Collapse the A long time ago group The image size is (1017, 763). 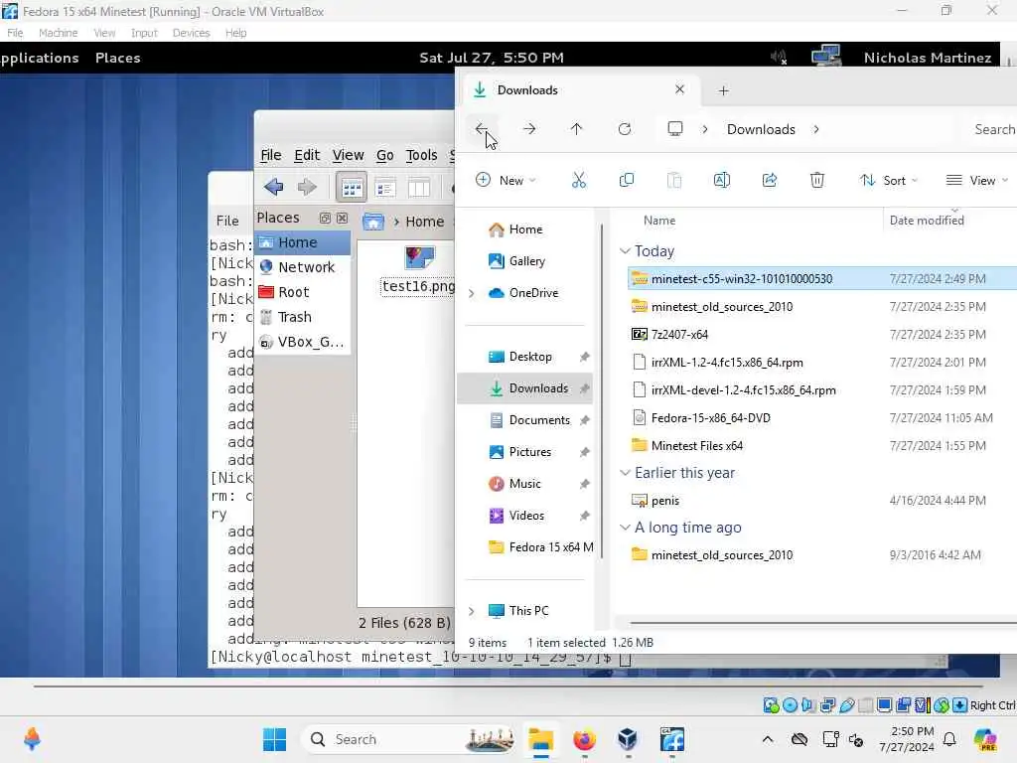625,527
